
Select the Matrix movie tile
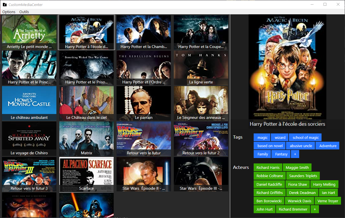pyautogui.click(x=86, y=139)
